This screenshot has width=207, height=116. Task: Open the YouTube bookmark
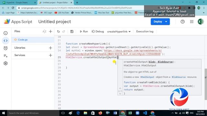pos(62,13)
